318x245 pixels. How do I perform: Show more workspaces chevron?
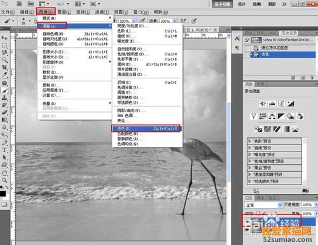pos(284,4)
